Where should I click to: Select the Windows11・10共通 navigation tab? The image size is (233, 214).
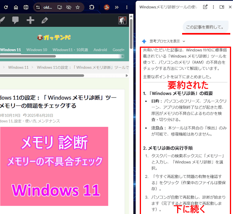(x=70, y=50)
